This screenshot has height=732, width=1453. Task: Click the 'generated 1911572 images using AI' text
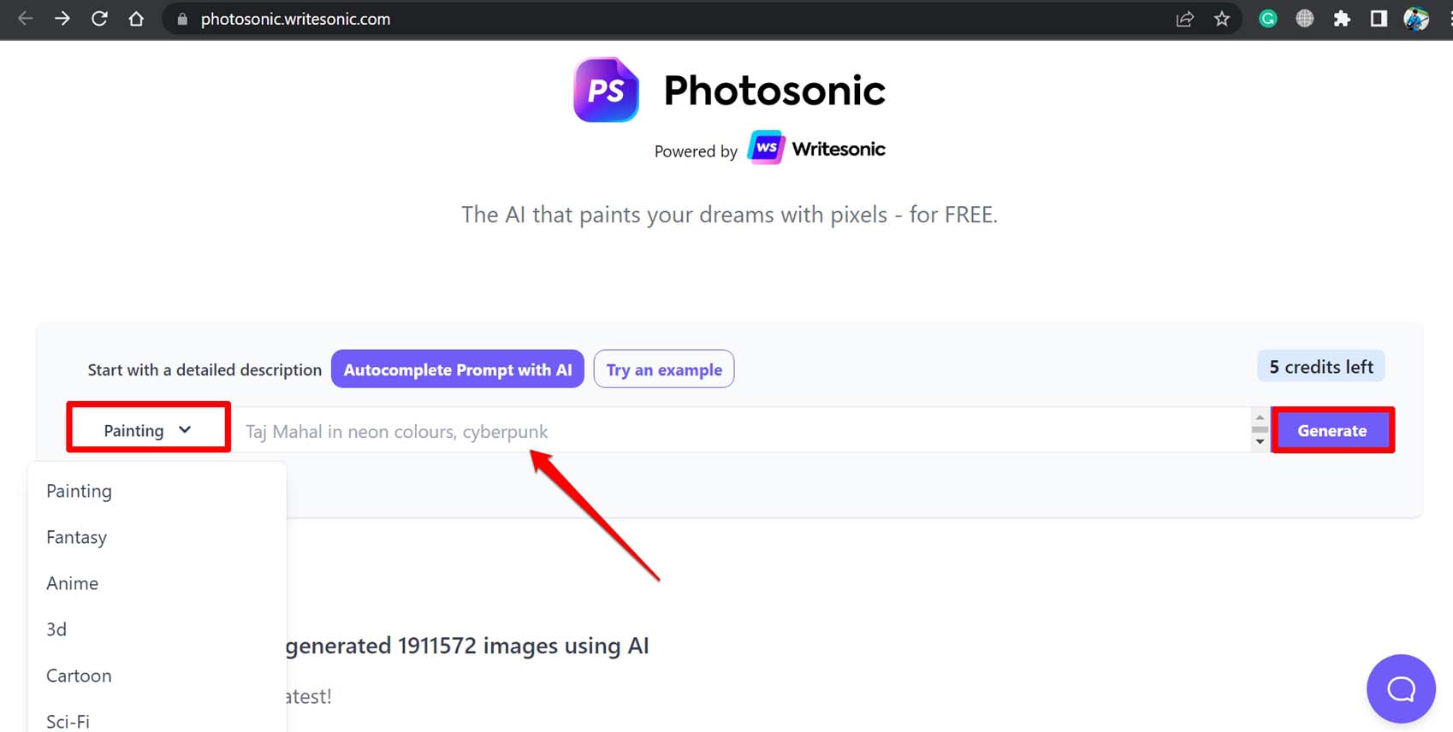467,646
